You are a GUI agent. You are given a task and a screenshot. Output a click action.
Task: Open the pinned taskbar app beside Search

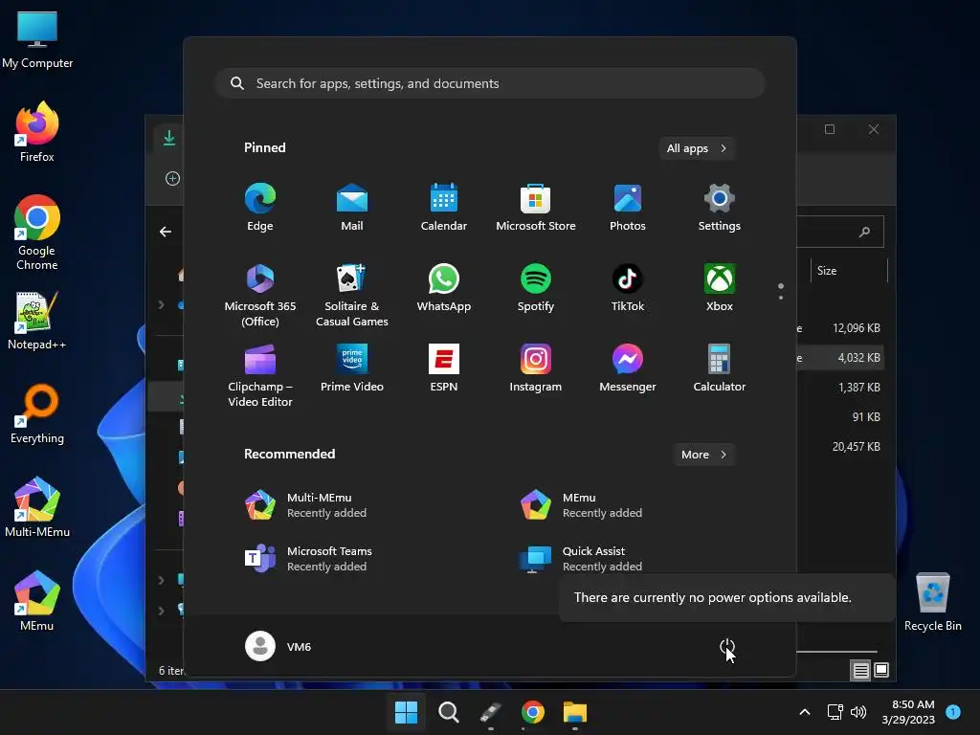491,712
